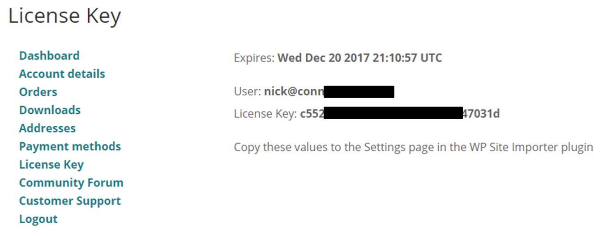
Task: Open the Orders page
Action: [x=38, y=92]
